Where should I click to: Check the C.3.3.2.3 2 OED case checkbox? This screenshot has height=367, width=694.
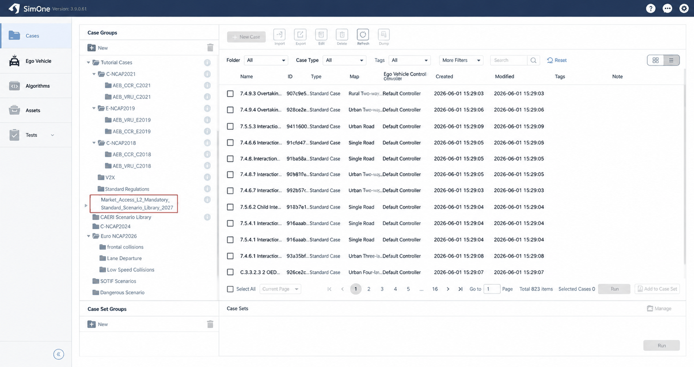(230, 272)
